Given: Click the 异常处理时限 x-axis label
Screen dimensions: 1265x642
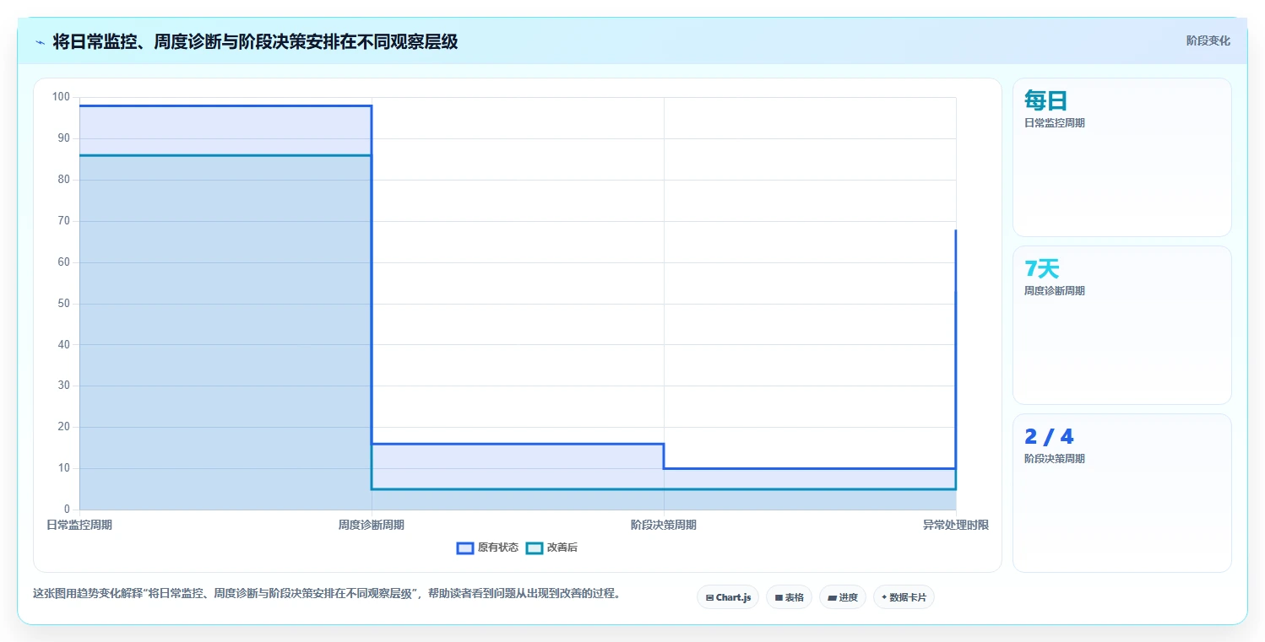Looking at the screenshot, I should pyautogui.click(x=956, y=525).
